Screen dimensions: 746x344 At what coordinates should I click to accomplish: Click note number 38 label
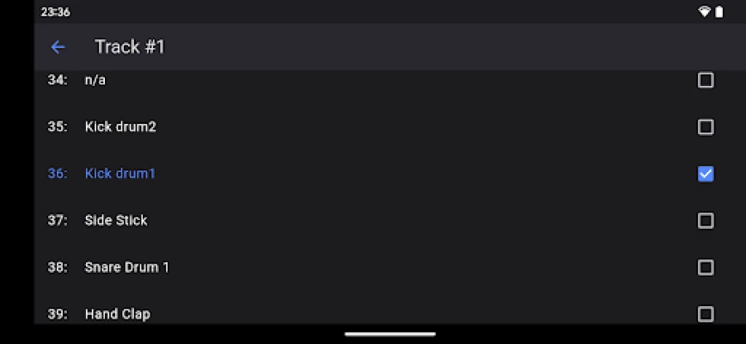pos(57,267)
